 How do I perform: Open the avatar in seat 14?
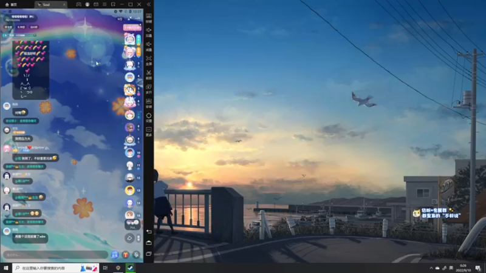(x=129, y=203)
